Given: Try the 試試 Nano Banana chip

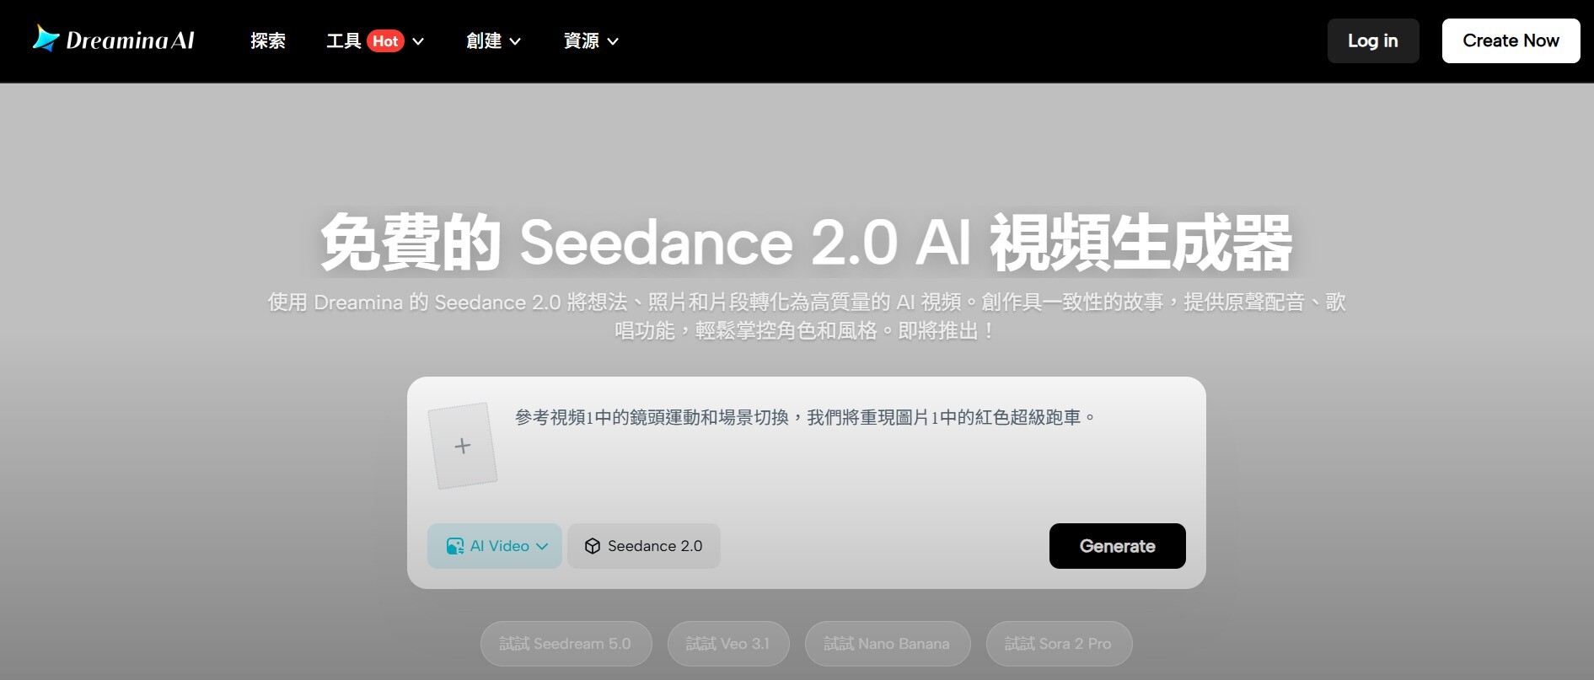Looking at the screenshot, I should 888,644.
